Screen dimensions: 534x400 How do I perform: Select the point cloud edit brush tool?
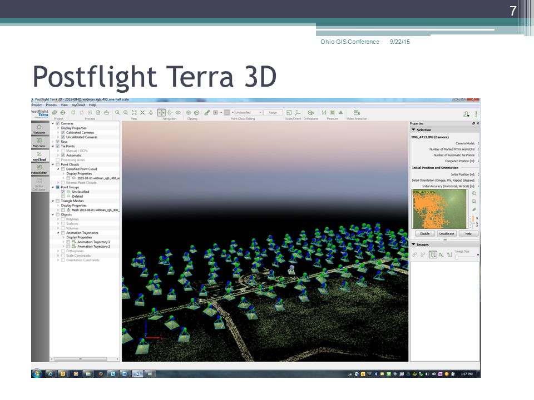pyautogui.click(x=207, y=113)
